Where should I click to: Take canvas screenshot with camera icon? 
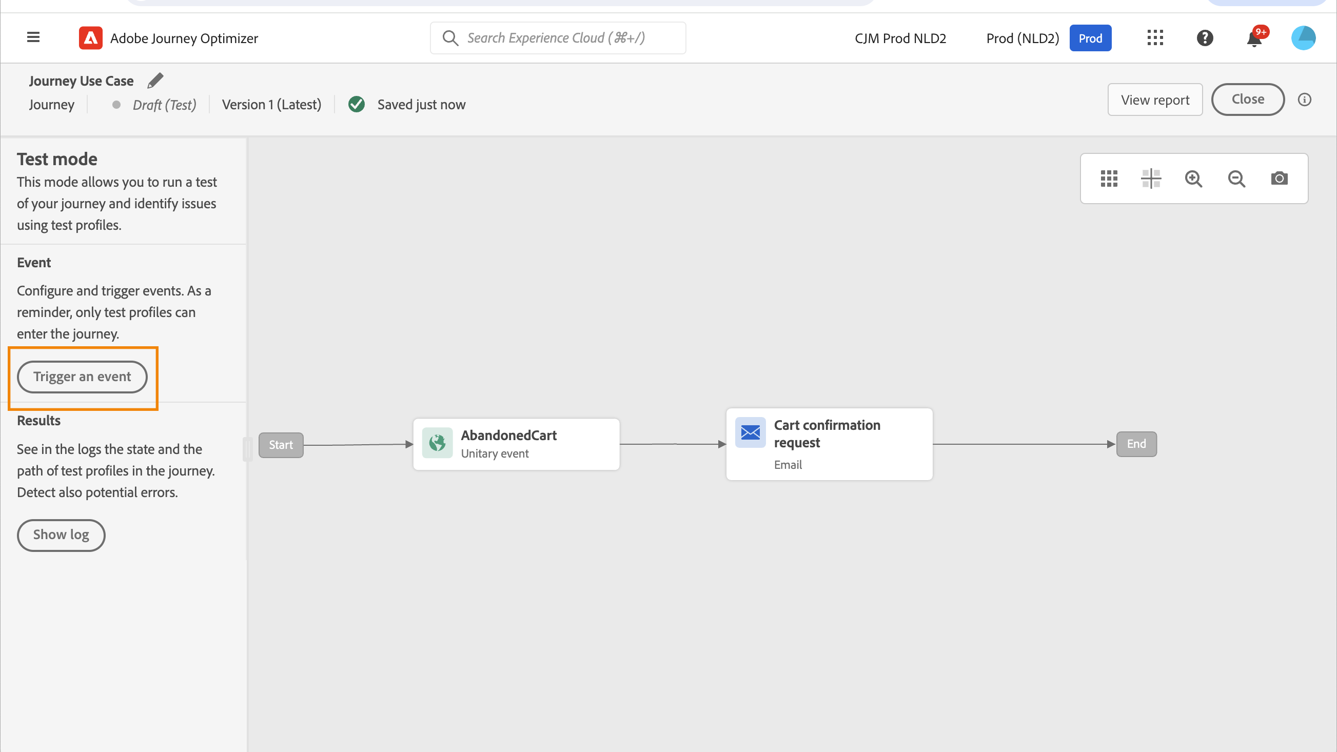(x=1279, y=179)
